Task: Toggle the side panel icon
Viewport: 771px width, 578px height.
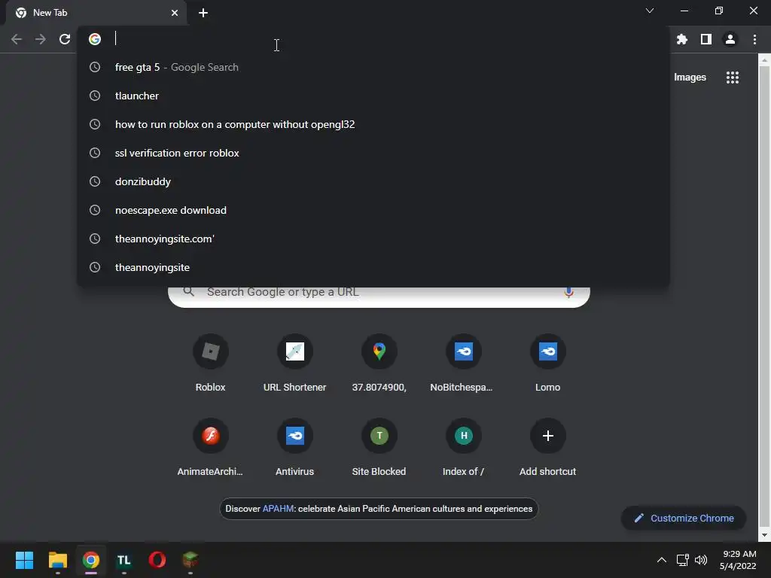Action: [x=706, y=39]
